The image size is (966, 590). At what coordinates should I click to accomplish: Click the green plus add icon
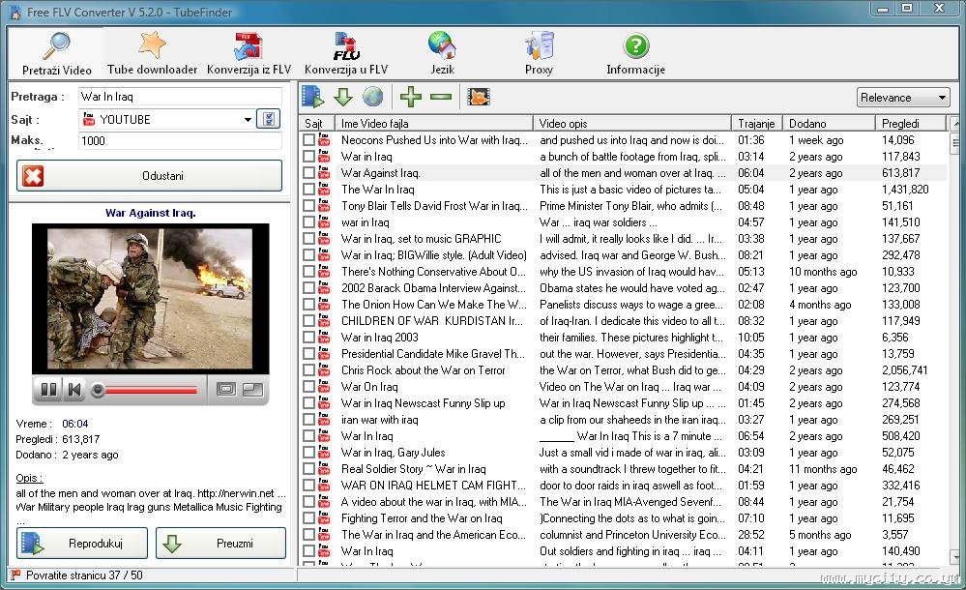pos(411,97)
